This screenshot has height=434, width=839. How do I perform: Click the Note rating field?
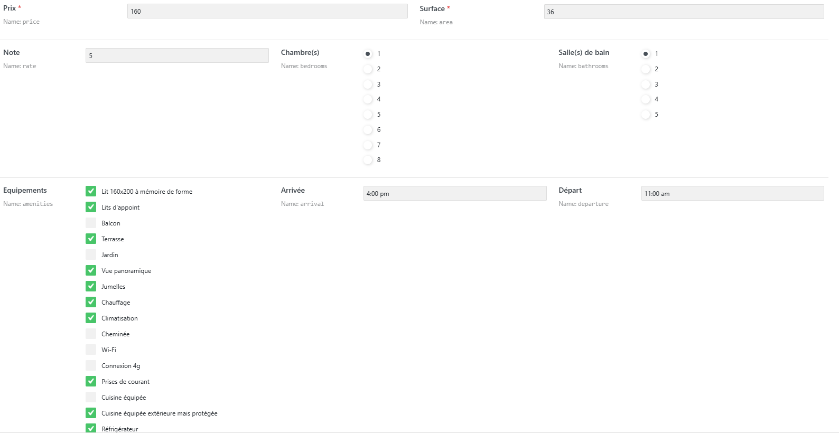[x=177, y=55]
